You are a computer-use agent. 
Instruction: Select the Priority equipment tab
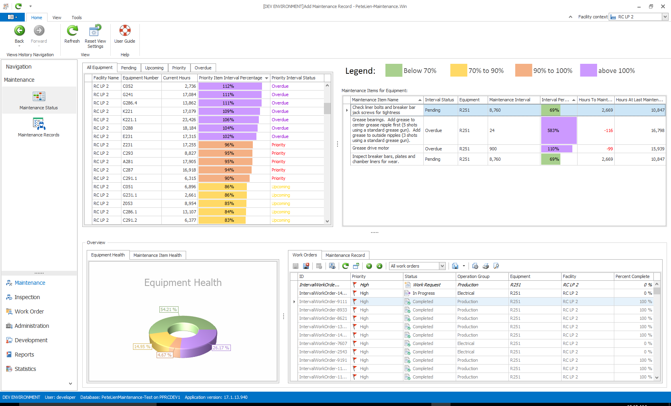[179, 68]
